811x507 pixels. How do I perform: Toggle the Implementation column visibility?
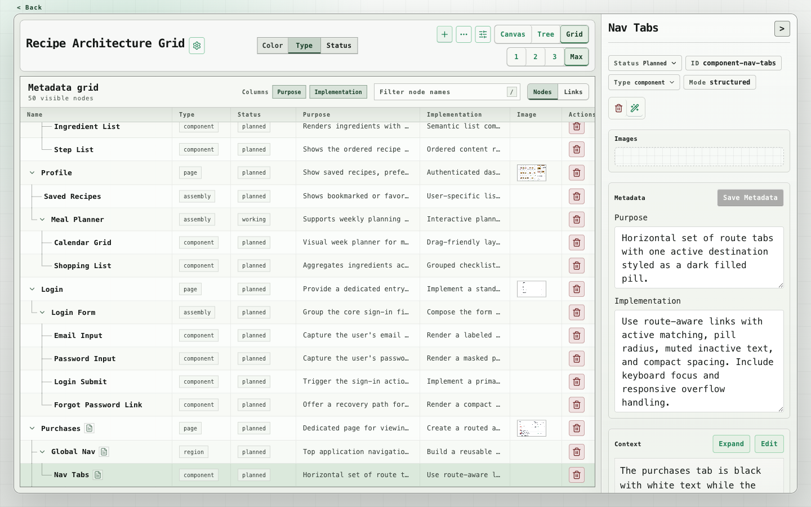(338, 92)
